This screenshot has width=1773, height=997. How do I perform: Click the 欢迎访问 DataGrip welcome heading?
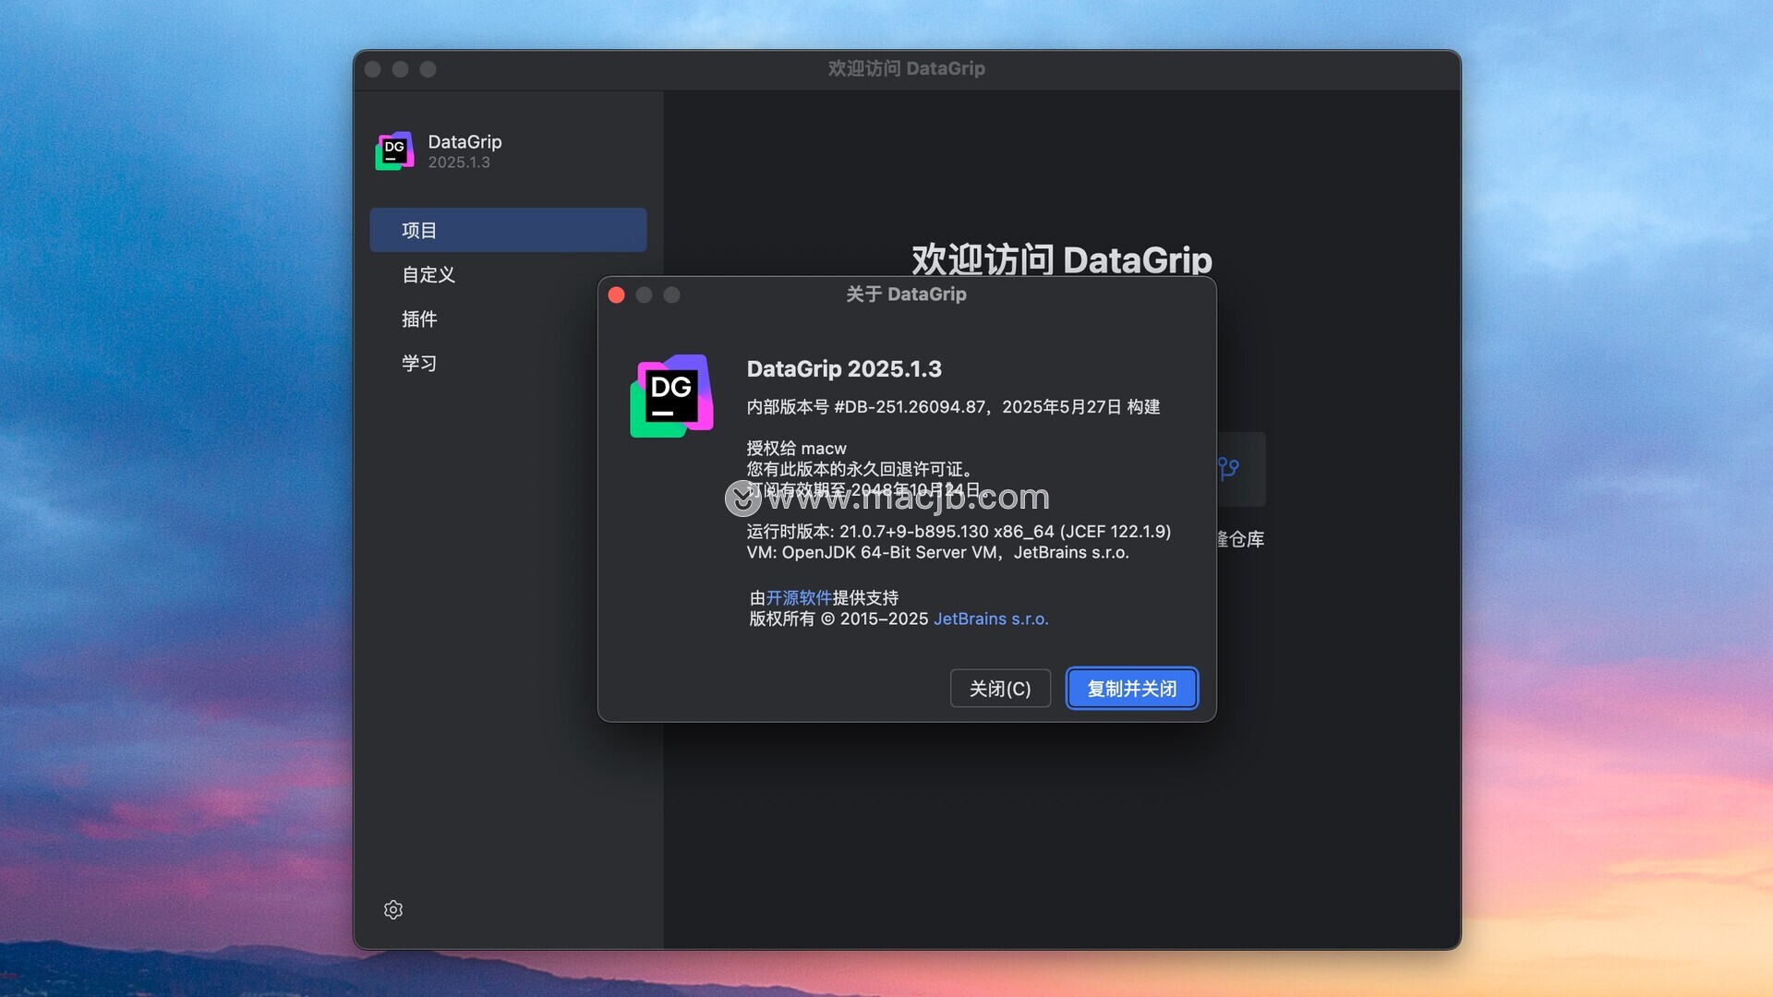click(1062, 260)
